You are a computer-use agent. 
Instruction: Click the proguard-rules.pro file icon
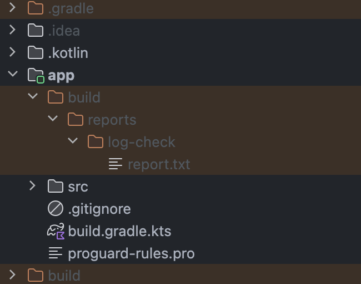click(x=56, y=253)
